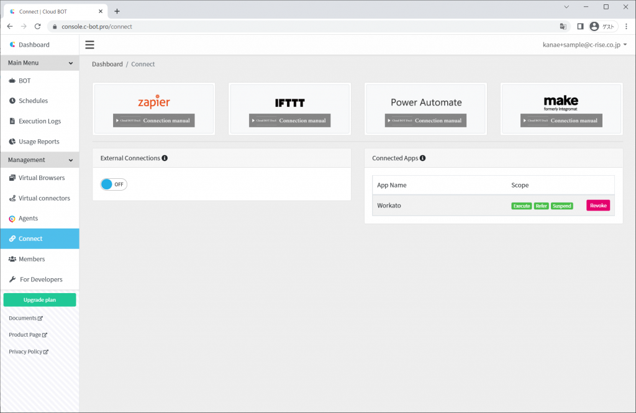The image size is (636, 413).
Task: Click the make logo
Action: [x=561, y=102]
